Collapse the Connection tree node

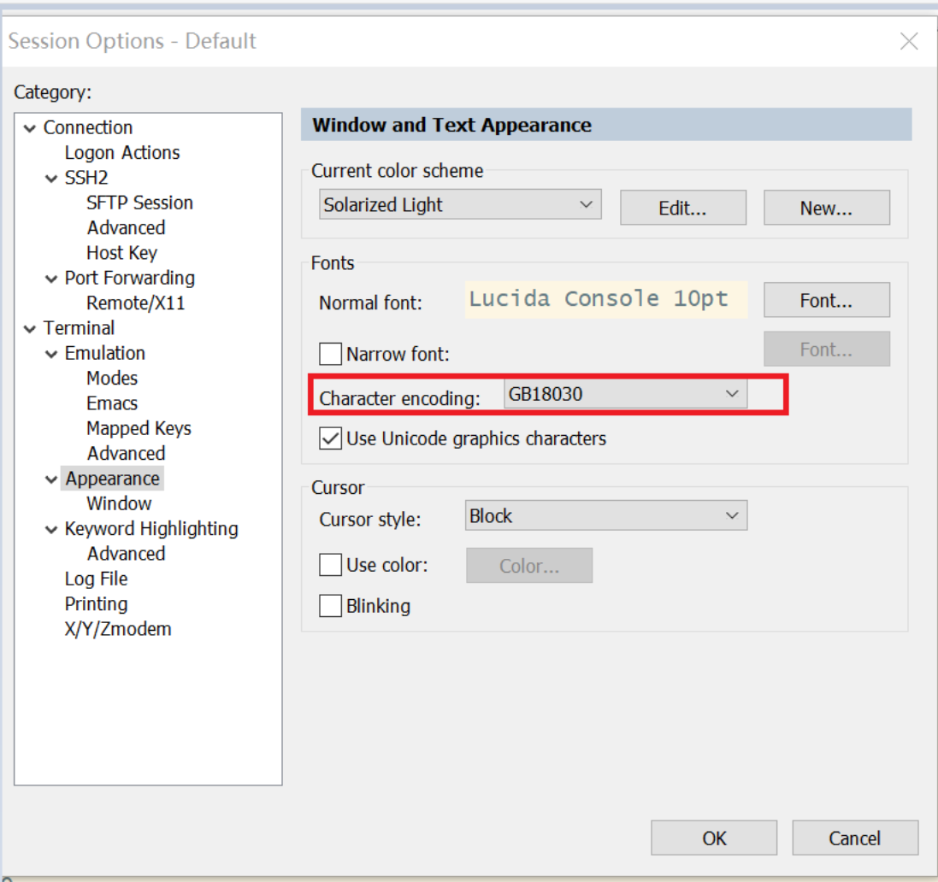30,128
